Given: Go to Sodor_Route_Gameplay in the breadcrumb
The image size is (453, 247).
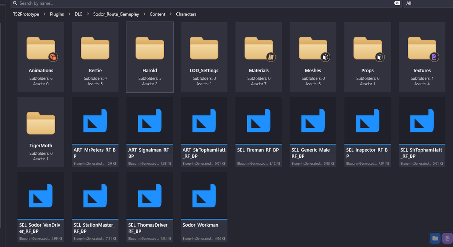Looking at the screenshot, I should (116, 14).
